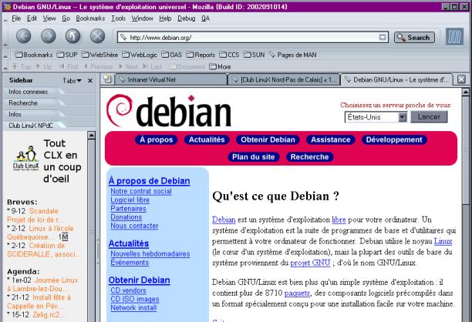
Task: Close the sidebar with its X icon
Action: [90, 80]
